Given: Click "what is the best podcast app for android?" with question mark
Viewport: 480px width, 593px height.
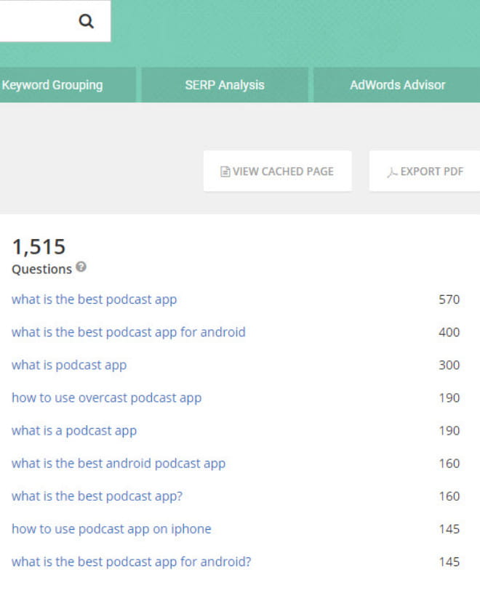Looking at the screenshot, I should (132, 561).
